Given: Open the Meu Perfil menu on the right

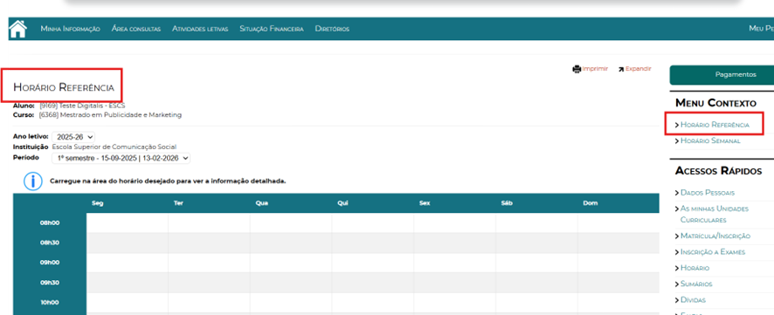Looking at the screenshot, I should (761, 29).
